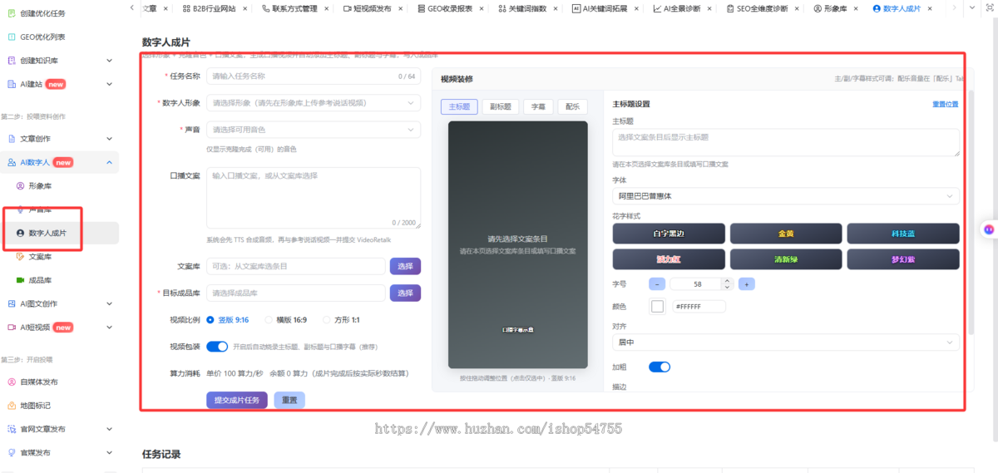The image size is (998, 473).
Task: Click the 创建优化任务 sidebar icon
Action: tap(12, 13)
